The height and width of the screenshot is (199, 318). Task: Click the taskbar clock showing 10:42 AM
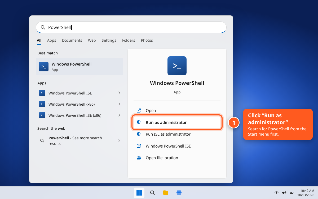(x=307, y=191)
